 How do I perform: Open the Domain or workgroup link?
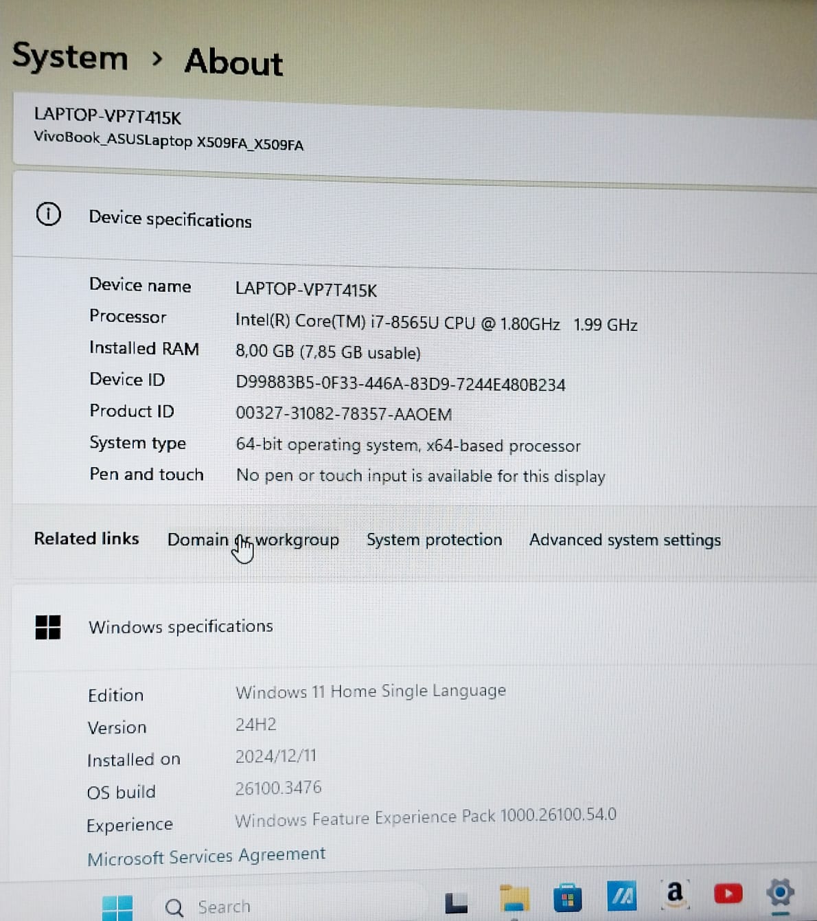tap(253, 540)
